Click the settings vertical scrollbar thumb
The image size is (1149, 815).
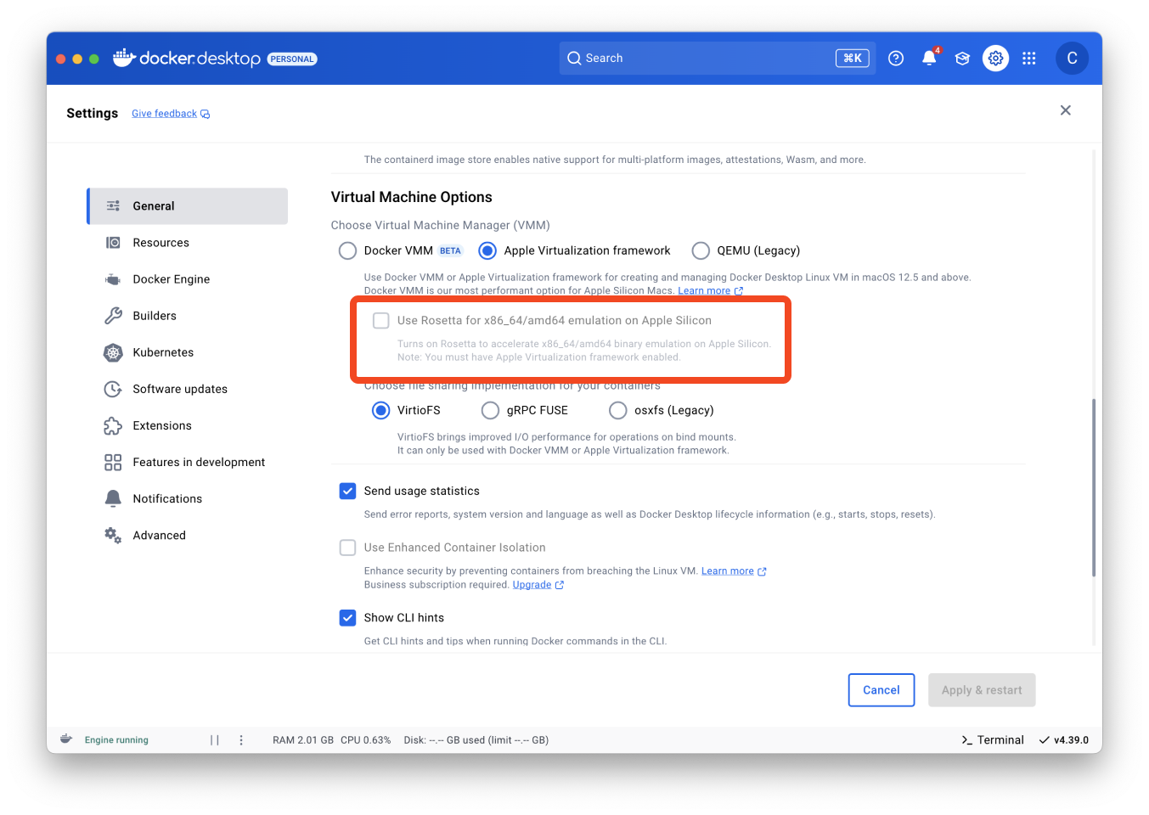click(1094, 487)
